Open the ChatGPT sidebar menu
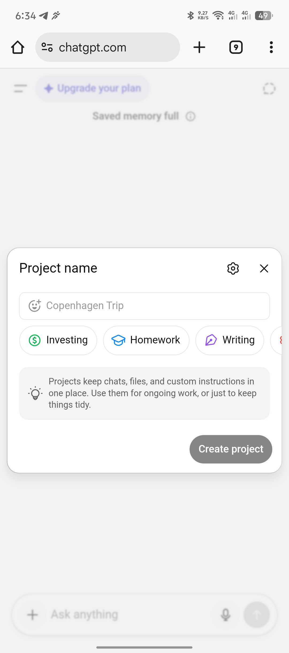This screenshot has width=289, height=653. [20, 88]
